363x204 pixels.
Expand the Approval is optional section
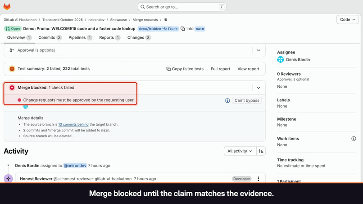click(x=259, y=50)
